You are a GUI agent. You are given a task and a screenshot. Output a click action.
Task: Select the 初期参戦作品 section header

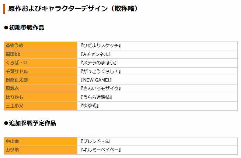(x=24, y=28)
